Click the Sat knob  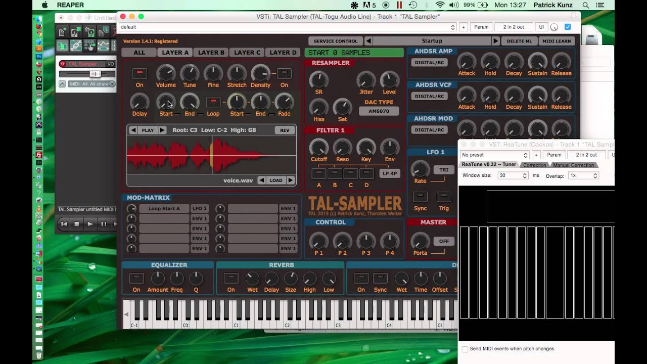click(342, 107)
